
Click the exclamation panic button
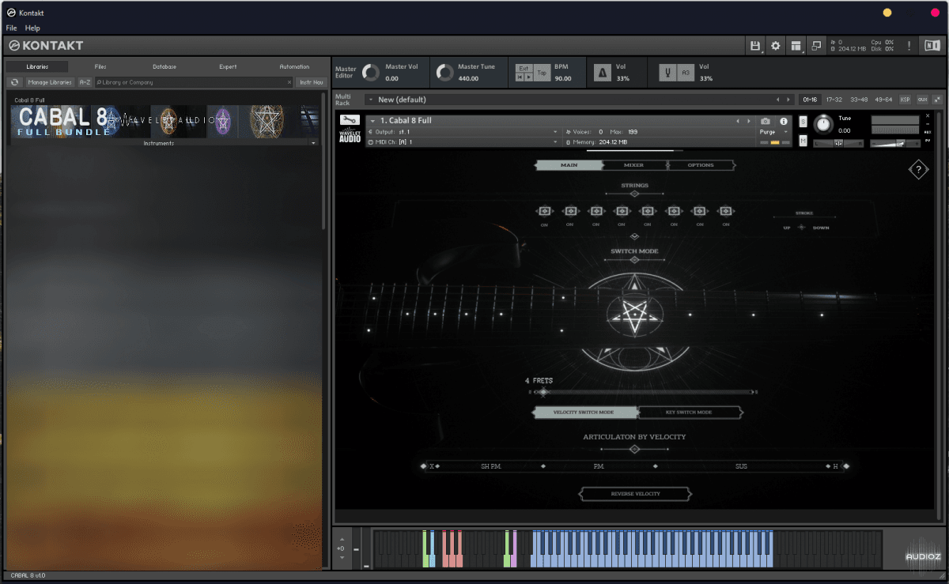(909, 46)
